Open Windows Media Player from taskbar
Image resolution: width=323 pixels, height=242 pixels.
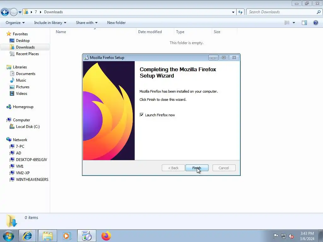coord(67,236)
